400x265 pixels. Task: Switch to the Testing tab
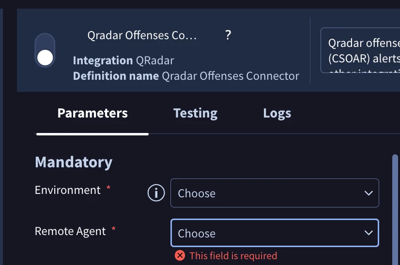pyautogui.click(x=196, y=113)
